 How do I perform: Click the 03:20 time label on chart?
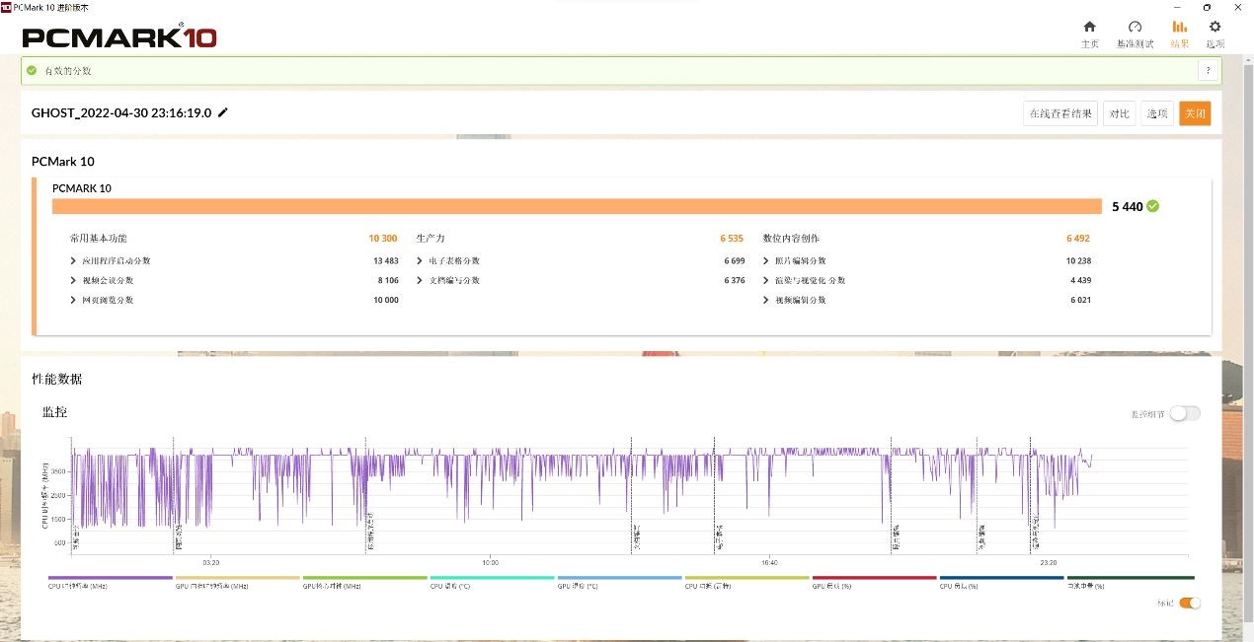point(210,562)
